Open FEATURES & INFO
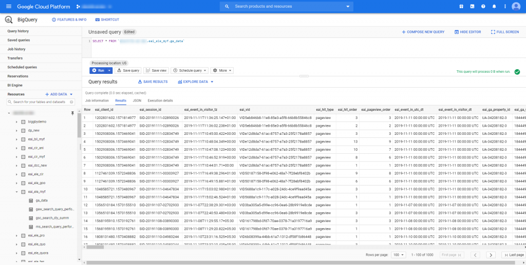 click(x=69, y=20)
